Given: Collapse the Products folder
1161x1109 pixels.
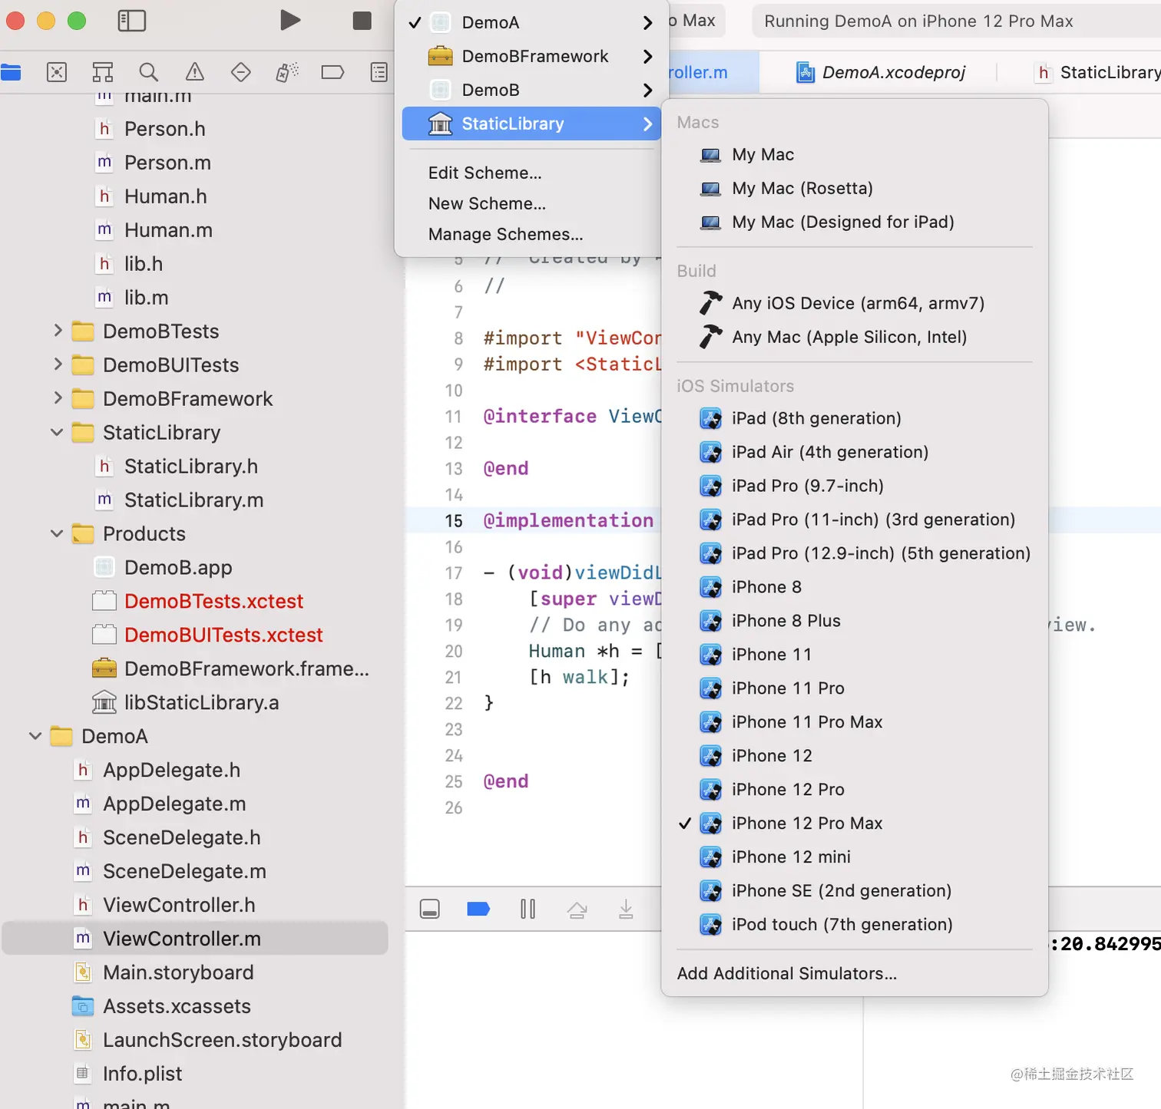Looking at the screenshot, I should [x=58, y=533].
